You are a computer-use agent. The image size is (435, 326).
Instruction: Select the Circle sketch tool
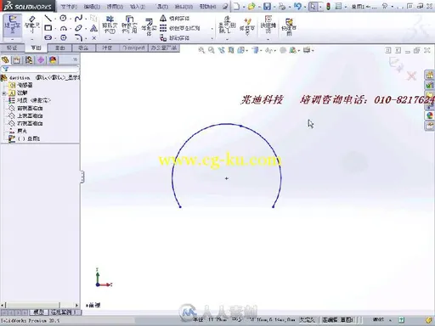point(63,19)
